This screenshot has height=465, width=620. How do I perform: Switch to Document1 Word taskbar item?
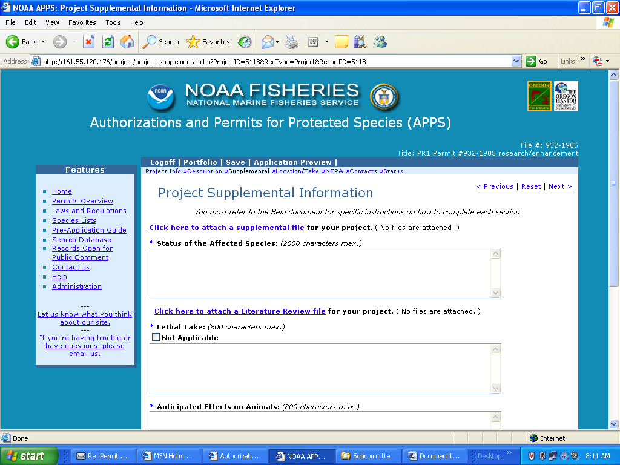click(x=435, y=456)
